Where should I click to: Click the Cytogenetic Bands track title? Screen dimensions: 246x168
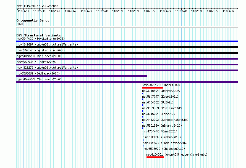[33, 20]
